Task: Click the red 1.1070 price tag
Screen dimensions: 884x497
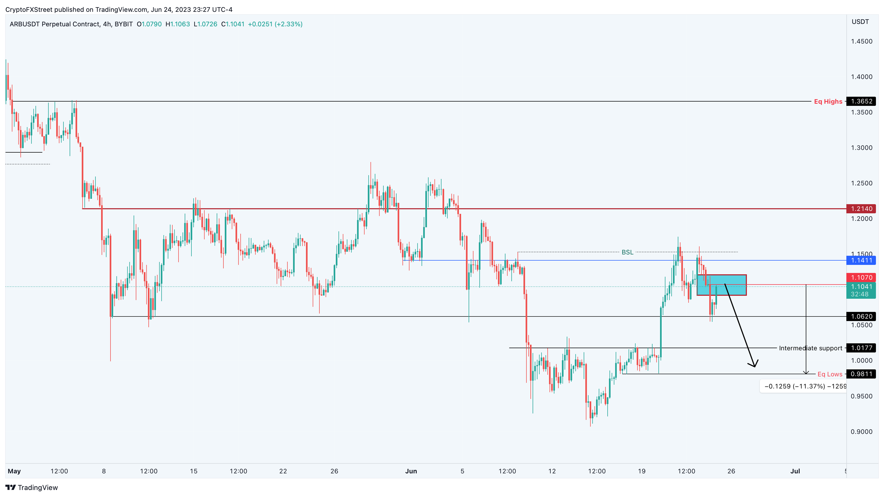Action: (861, 277)
